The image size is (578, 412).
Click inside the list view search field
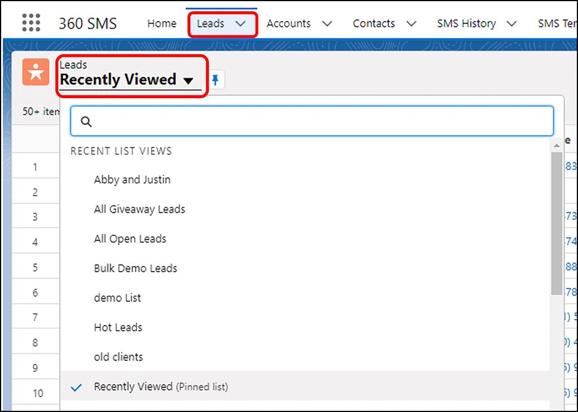point(310,121)
